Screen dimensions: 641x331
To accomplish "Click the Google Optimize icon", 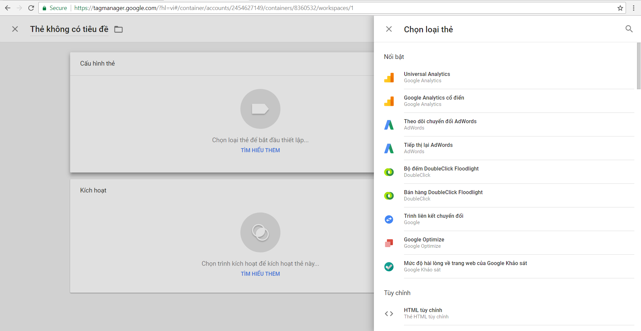I will click(389, 243).
